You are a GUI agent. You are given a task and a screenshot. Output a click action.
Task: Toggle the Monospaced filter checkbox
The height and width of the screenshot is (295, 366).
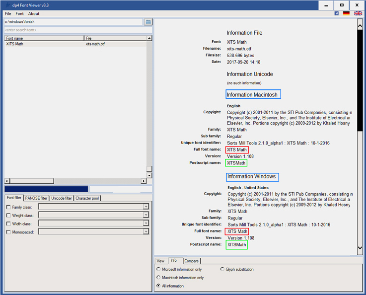(8, 232)
